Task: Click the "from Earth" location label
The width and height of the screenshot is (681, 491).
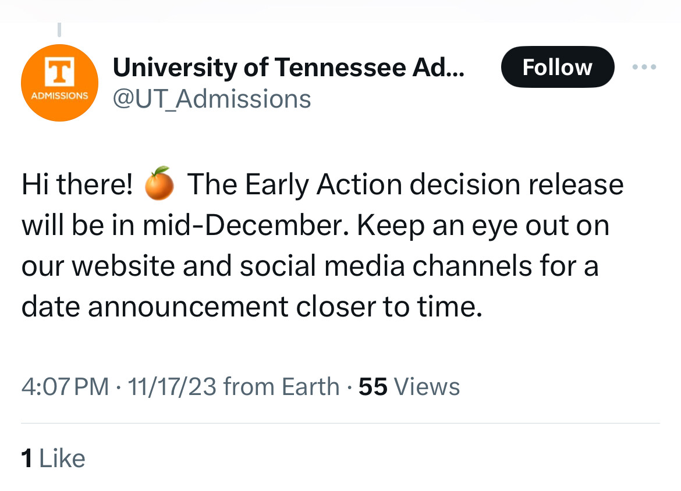Action: click(x=281, y=387)
